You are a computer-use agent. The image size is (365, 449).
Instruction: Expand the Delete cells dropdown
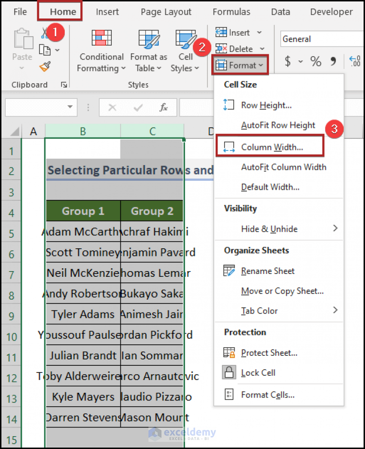(262, 49)
